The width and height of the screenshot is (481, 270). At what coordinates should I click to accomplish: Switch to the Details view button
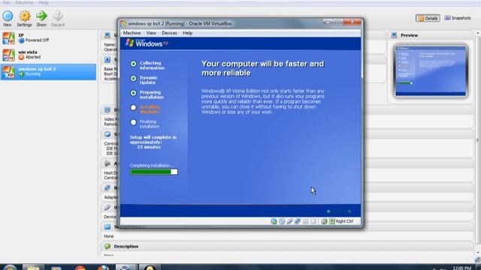428,18
